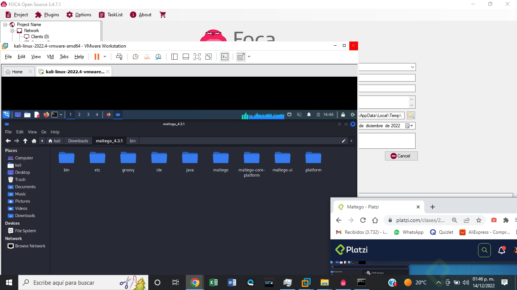This screenshot has height=290, width=517.
Task: Open the dropdown arrow beside VMware's pause button
Action: click(105, 57)
